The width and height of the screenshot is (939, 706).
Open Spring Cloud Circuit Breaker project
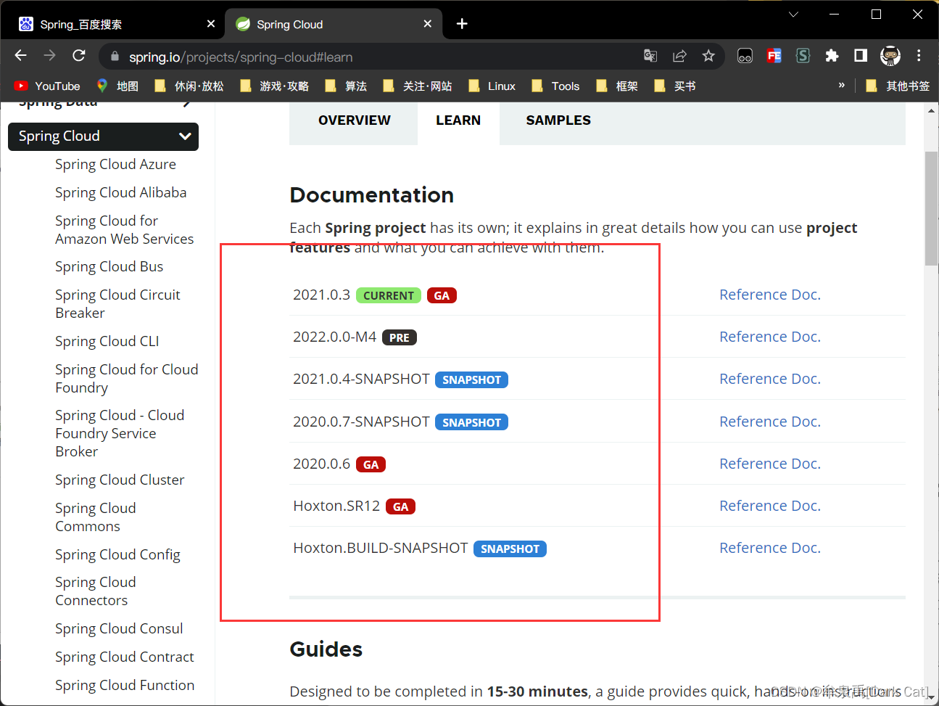pos(117,304)
